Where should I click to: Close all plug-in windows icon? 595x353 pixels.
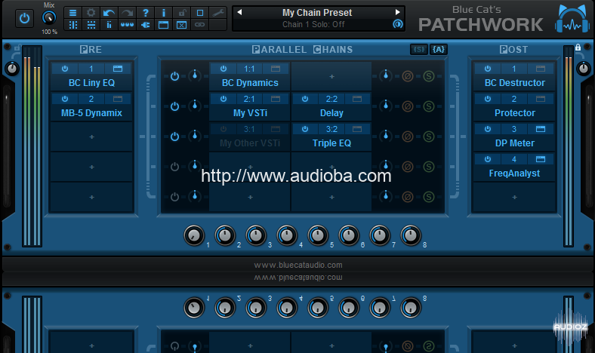click(182, 25)
